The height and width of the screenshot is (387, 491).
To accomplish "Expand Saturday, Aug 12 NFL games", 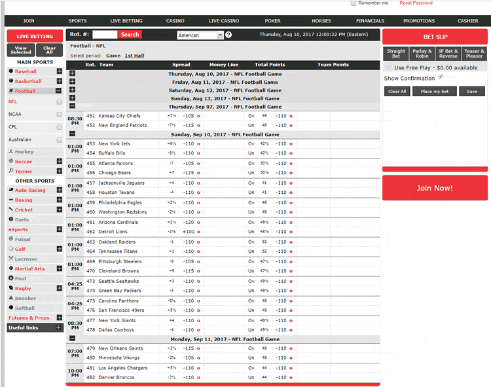I will tap(72, 90).
